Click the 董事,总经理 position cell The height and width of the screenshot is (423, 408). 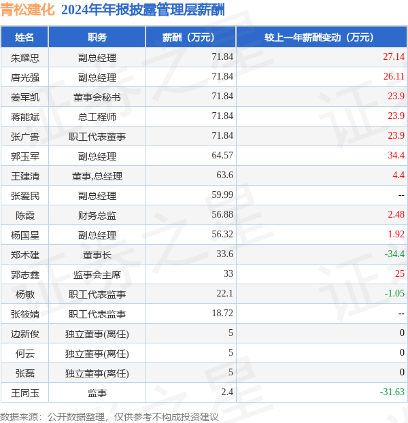(x=97, y=176)
